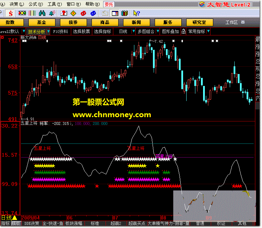Click 选择指标 in the toolbar
Viewport: 262px width, 228px height.
click(103, 32)
